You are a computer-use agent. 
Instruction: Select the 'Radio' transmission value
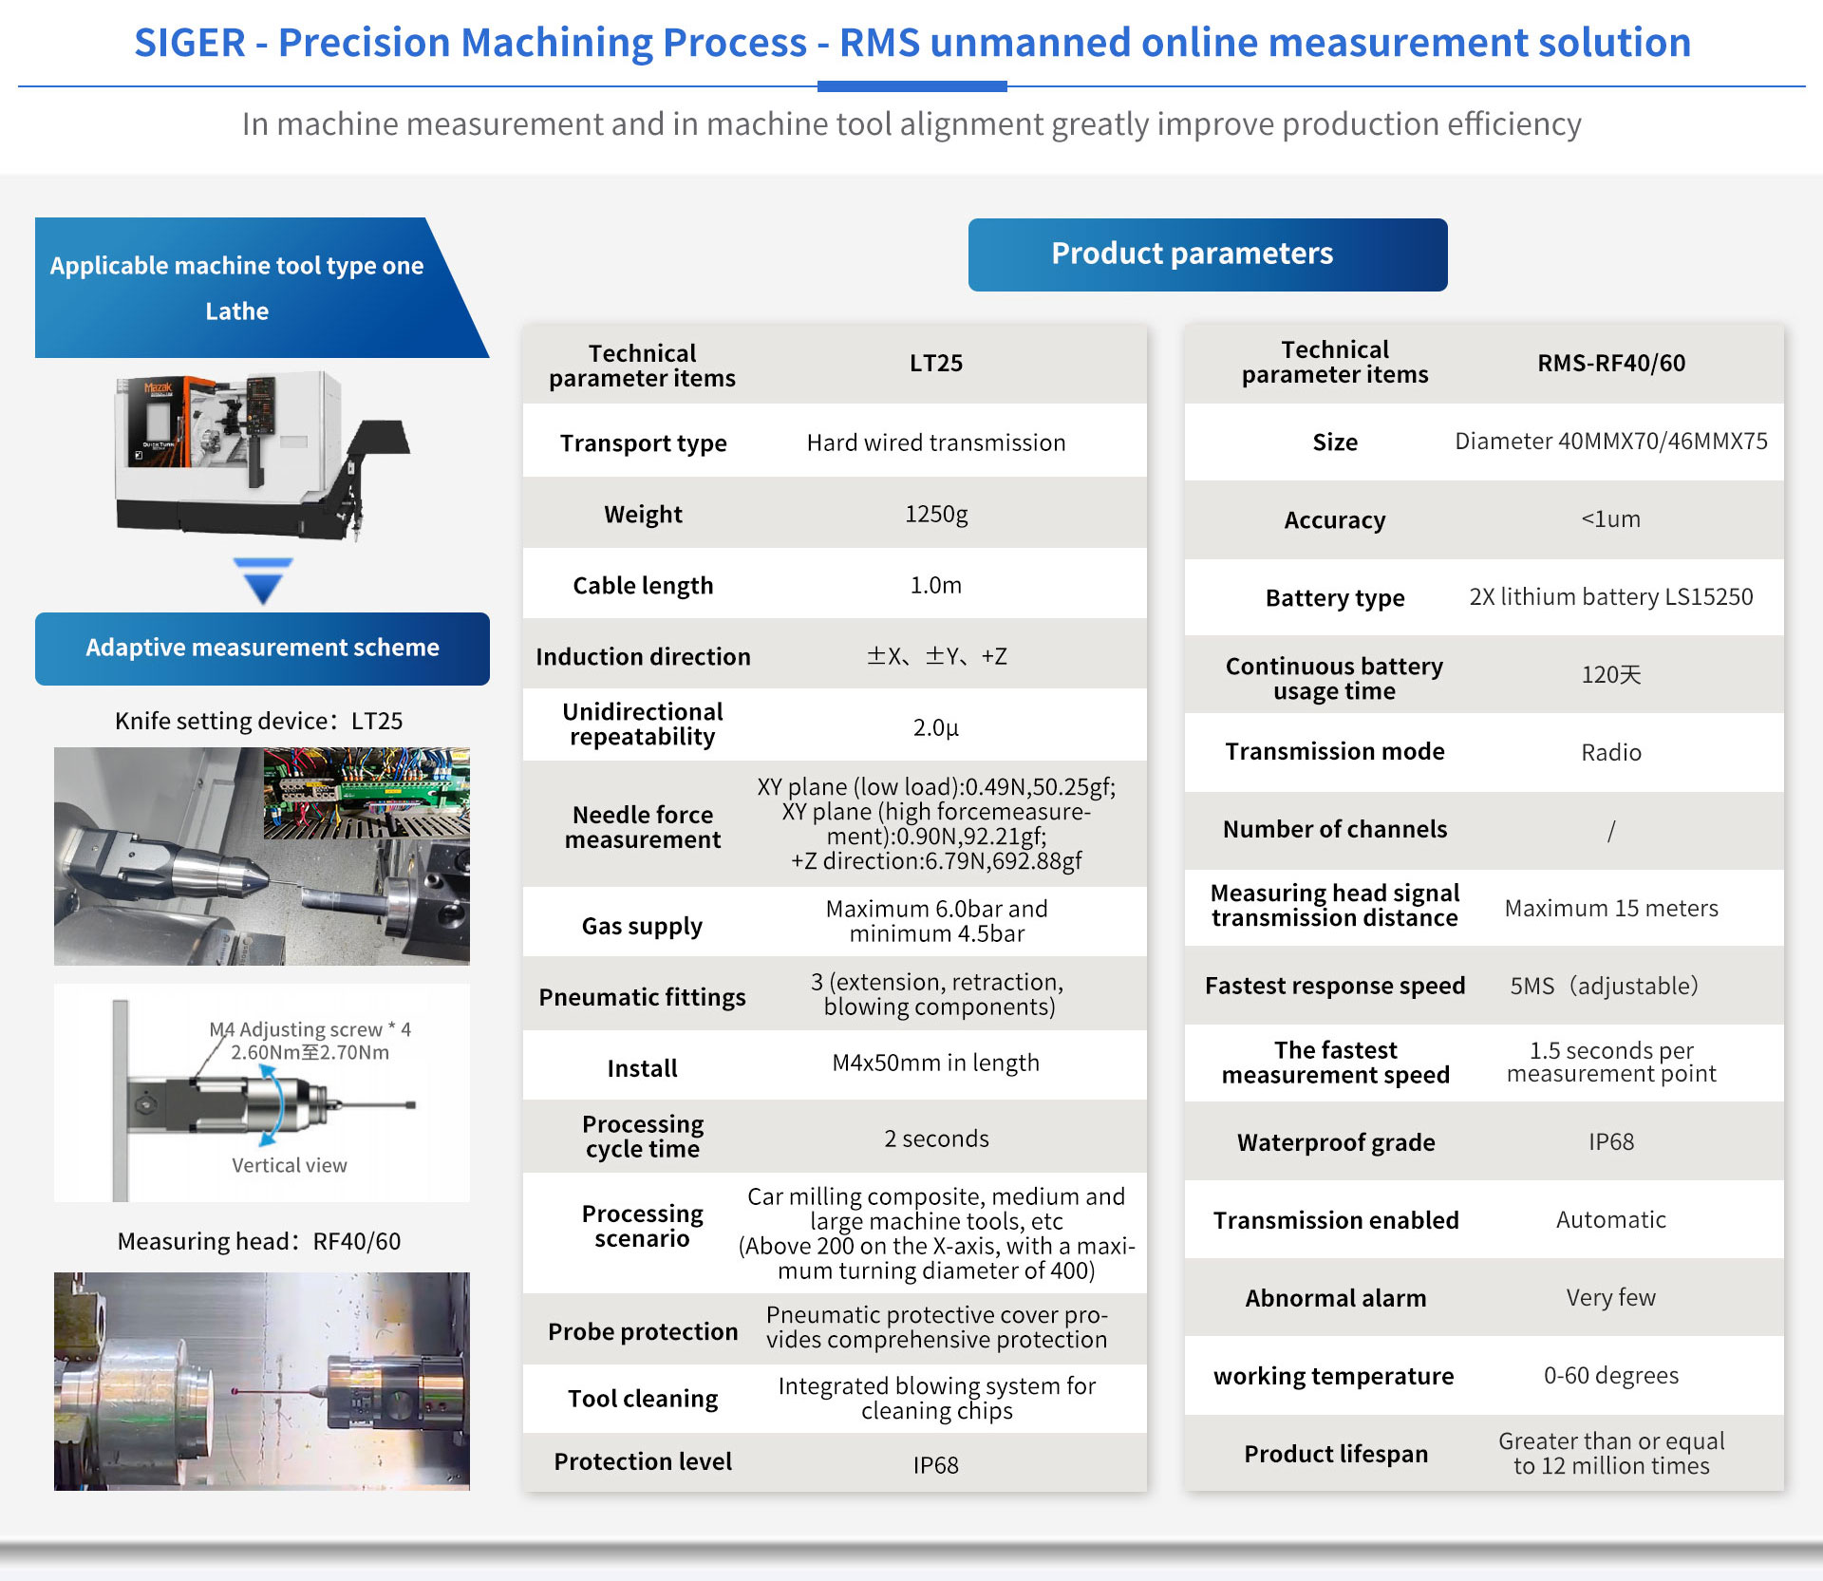(x=1611, y=753)
